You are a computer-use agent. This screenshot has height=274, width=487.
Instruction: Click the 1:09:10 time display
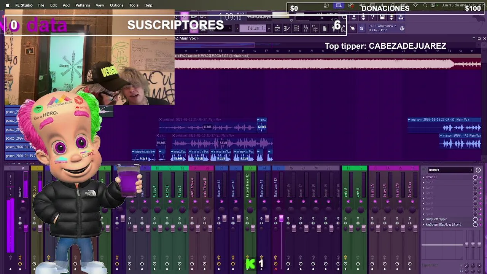(230, 18)
